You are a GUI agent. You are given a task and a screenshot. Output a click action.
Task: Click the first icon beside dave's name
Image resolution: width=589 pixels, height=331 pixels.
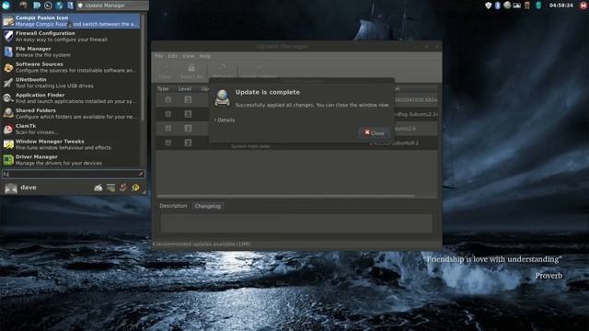tap(98, 188)
